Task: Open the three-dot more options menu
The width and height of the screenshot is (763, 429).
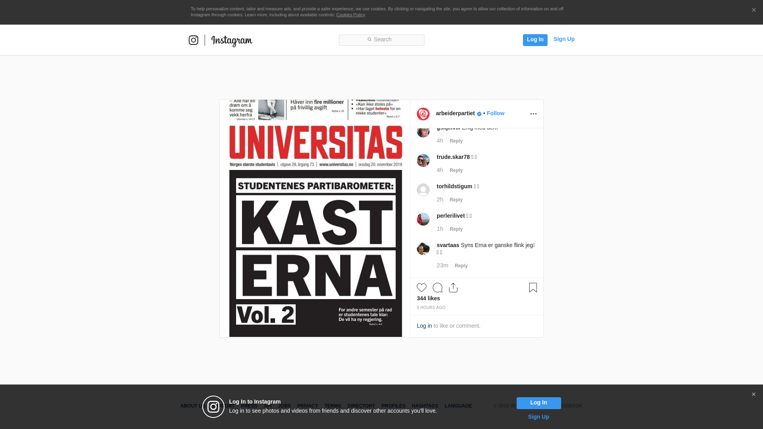Action: (533, 114)
